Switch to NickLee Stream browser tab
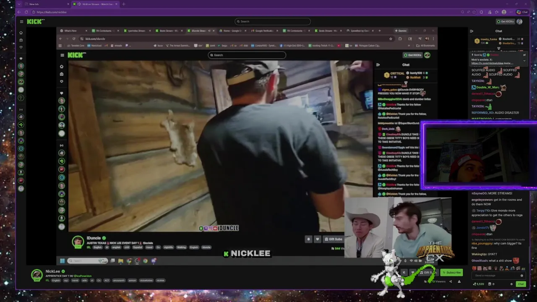 coord(95,4)
